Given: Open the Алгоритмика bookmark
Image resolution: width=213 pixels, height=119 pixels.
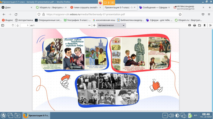Looking at the screenshot, I should tap(24, 20).
